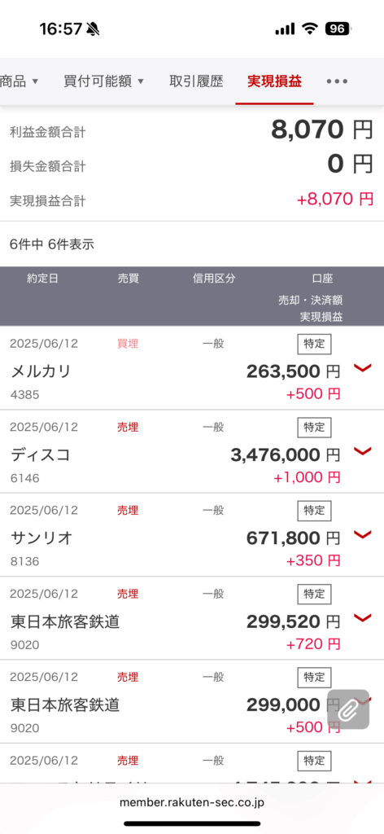Image resolution: width=384 pixels, height=834 pixels.
Task: Click the 特定 badge on ディスコ row
Action: click(314, 427)
